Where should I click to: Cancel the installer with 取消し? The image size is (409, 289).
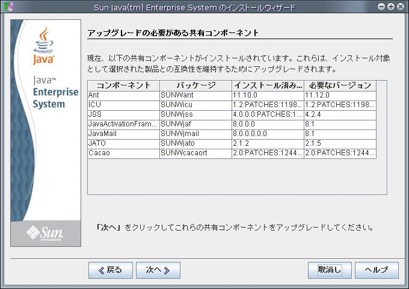330,270
